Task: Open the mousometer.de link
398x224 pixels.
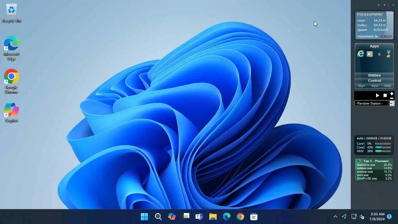Action: coord(368,36)
